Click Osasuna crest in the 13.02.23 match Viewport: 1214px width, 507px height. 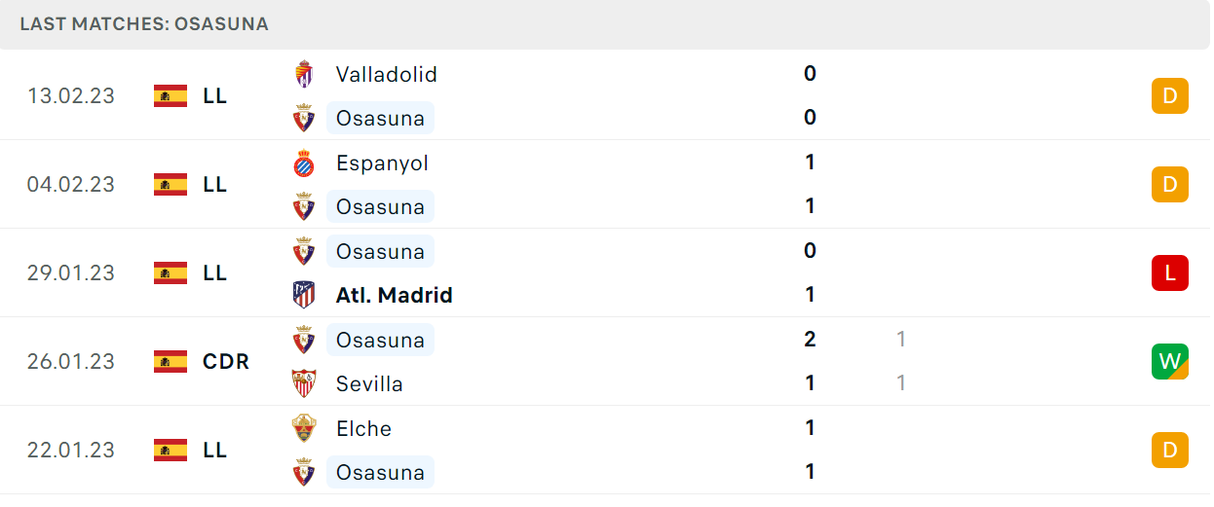point(304,119)
